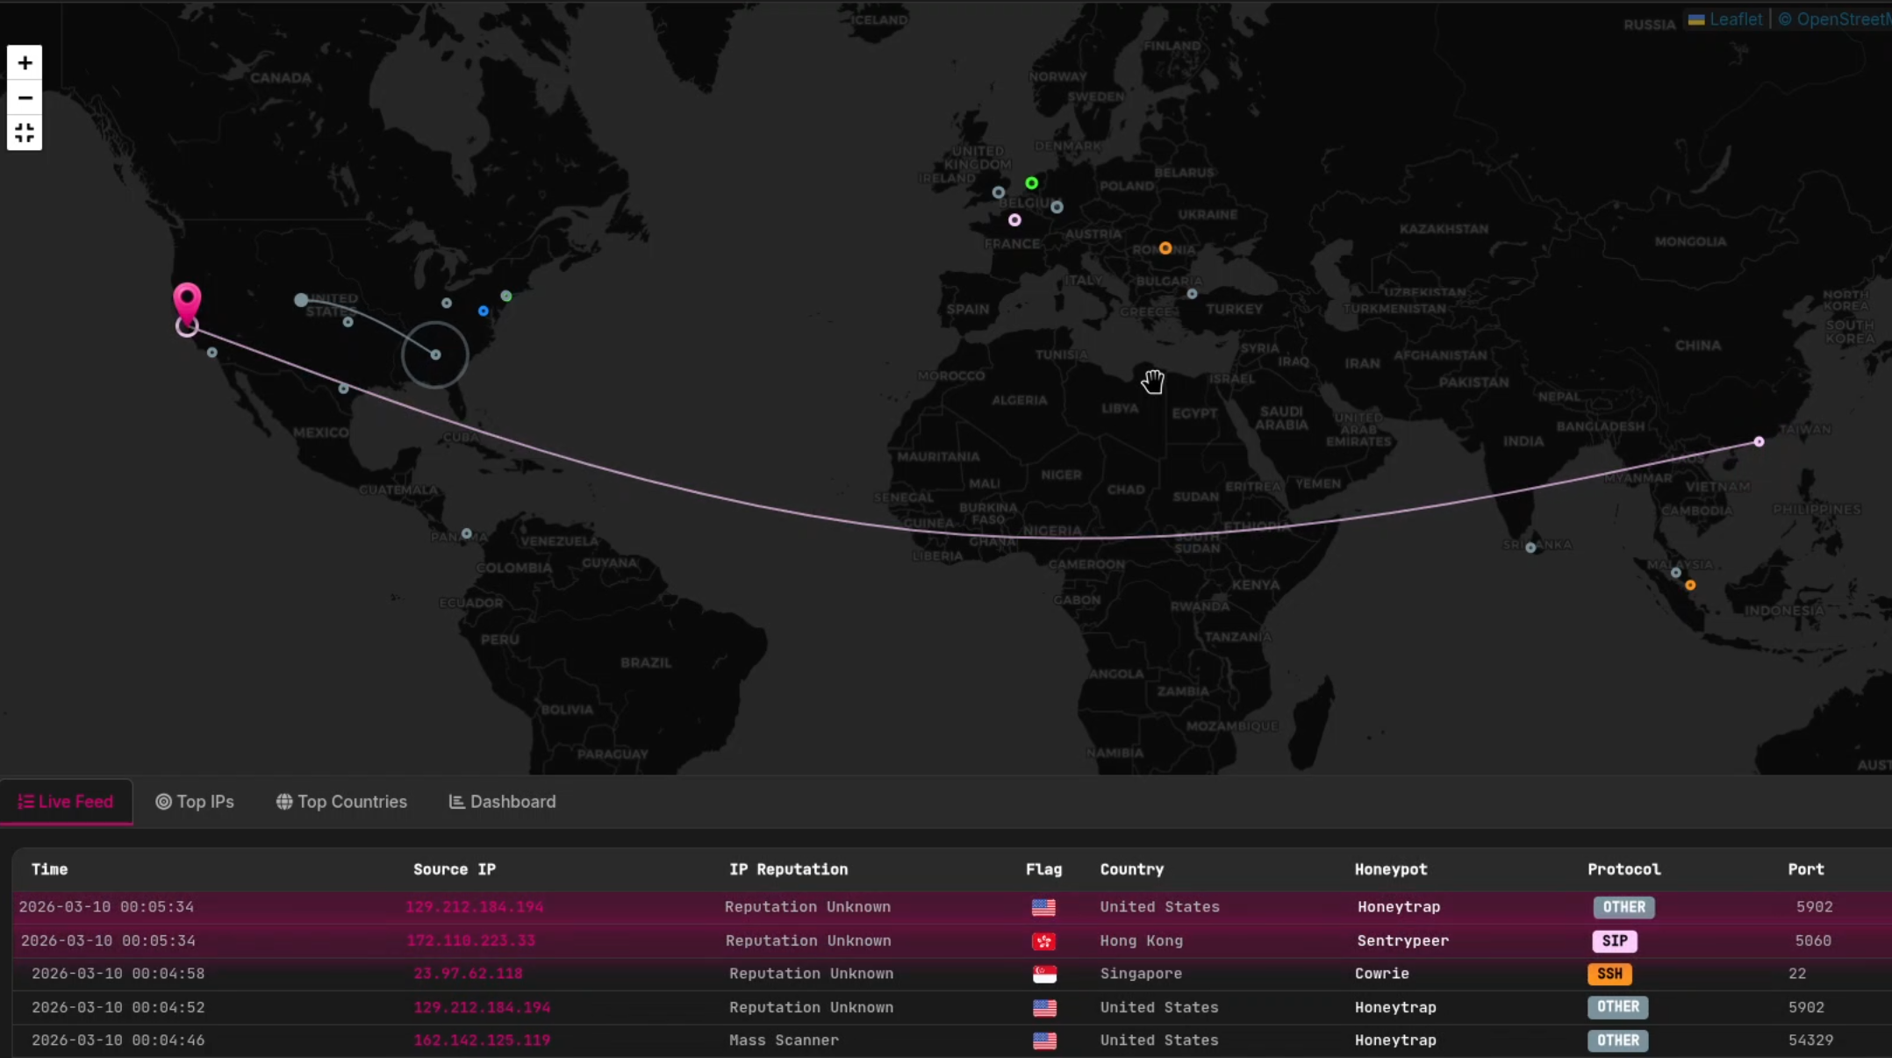Viewport: 1892px width, 1058px height.
Task: Click the orange SSH protocol badge
Action: pyautogui.click(x=1609, y=974)
